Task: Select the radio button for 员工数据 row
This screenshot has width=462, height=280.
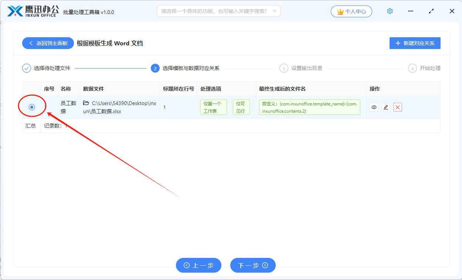Action: click(32, 107)
